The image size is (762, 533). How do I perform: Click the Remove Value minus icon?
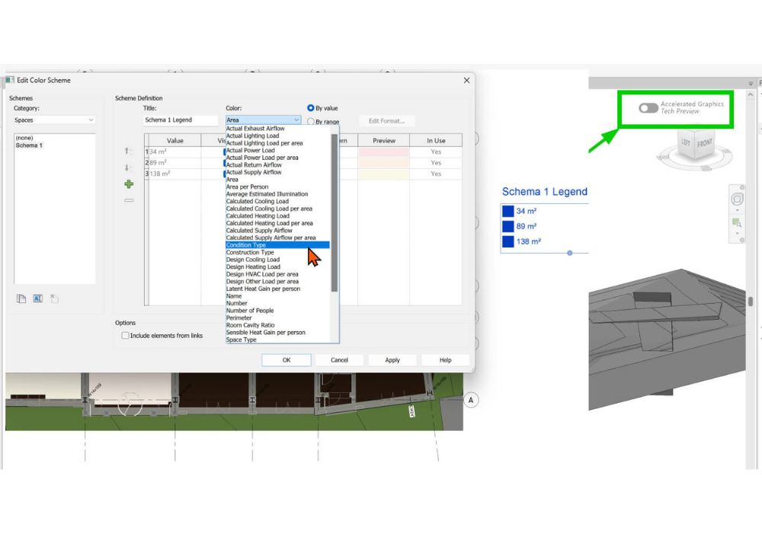click(x=129, y=200)
